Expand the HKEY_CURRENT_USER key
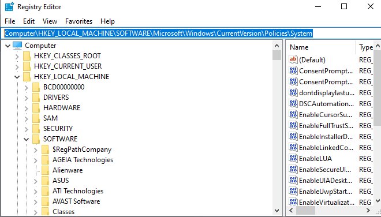381x217 pixels. tap(17, 66)
